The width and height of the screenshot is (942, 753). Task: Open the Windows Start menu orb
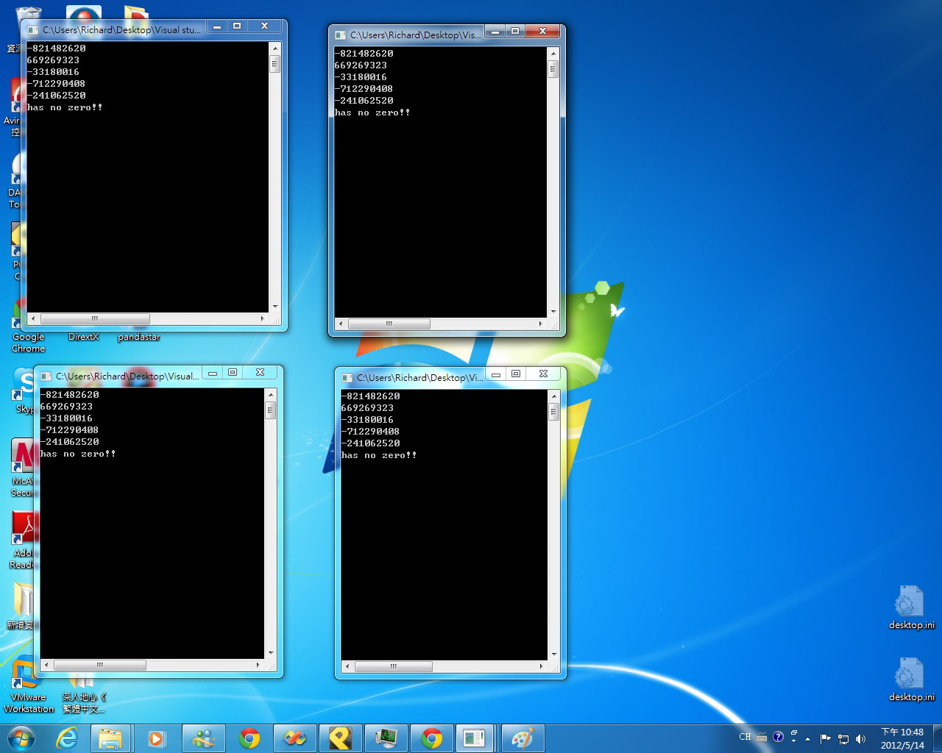click(21, 738)
